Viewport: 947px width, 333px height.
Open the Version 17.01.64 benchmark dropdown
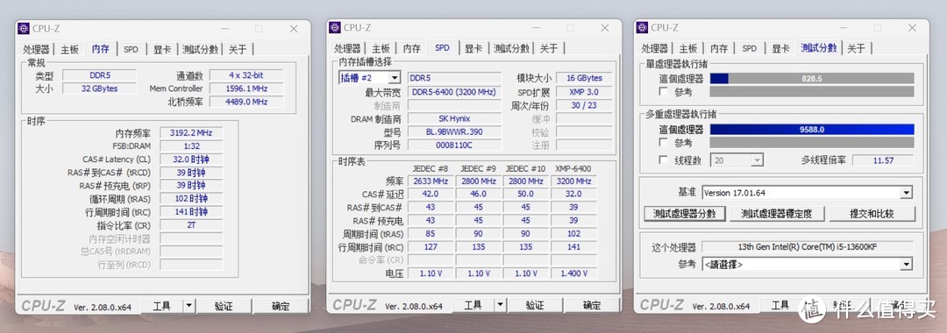click(x=906, y=193)
